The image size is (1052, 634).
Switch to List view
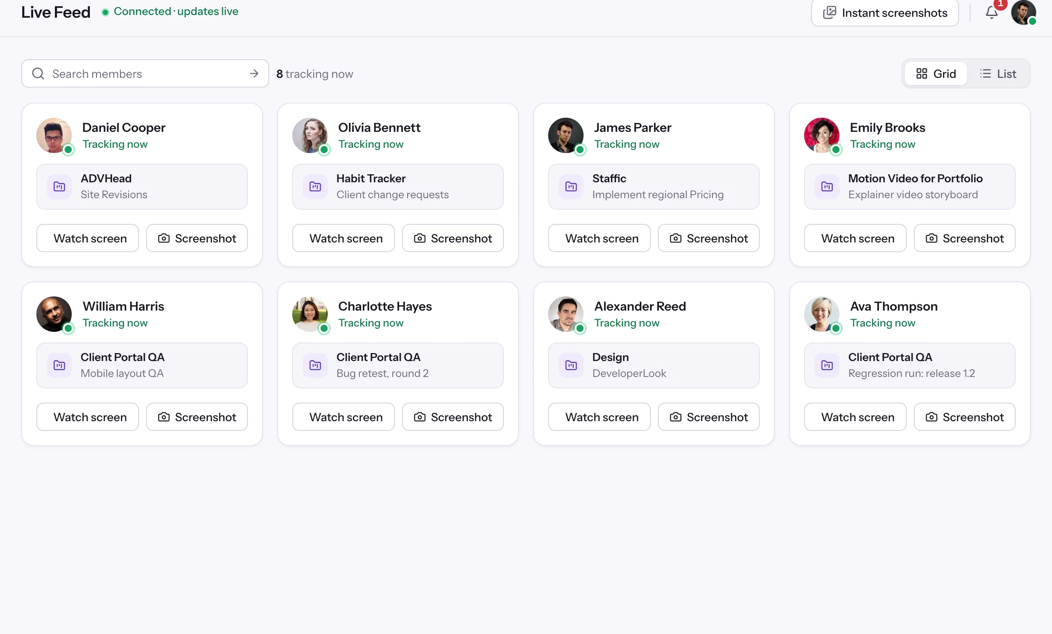(x=998, y=73)
